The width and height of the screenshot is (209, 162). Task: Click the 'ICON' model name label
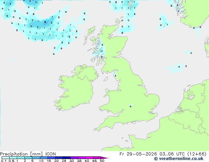(x=50, y=154)
